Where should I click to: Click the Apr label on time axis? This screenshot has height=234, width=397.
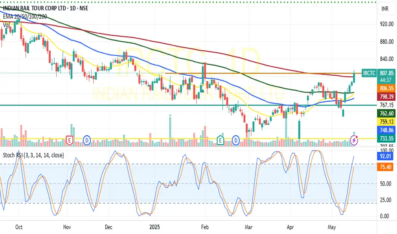click(x=290, y=227)
